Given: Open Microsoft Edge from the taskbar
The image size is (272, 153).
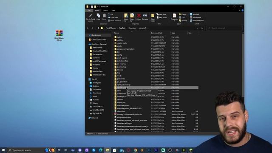Looking at the screenshot, I should 101,150.
